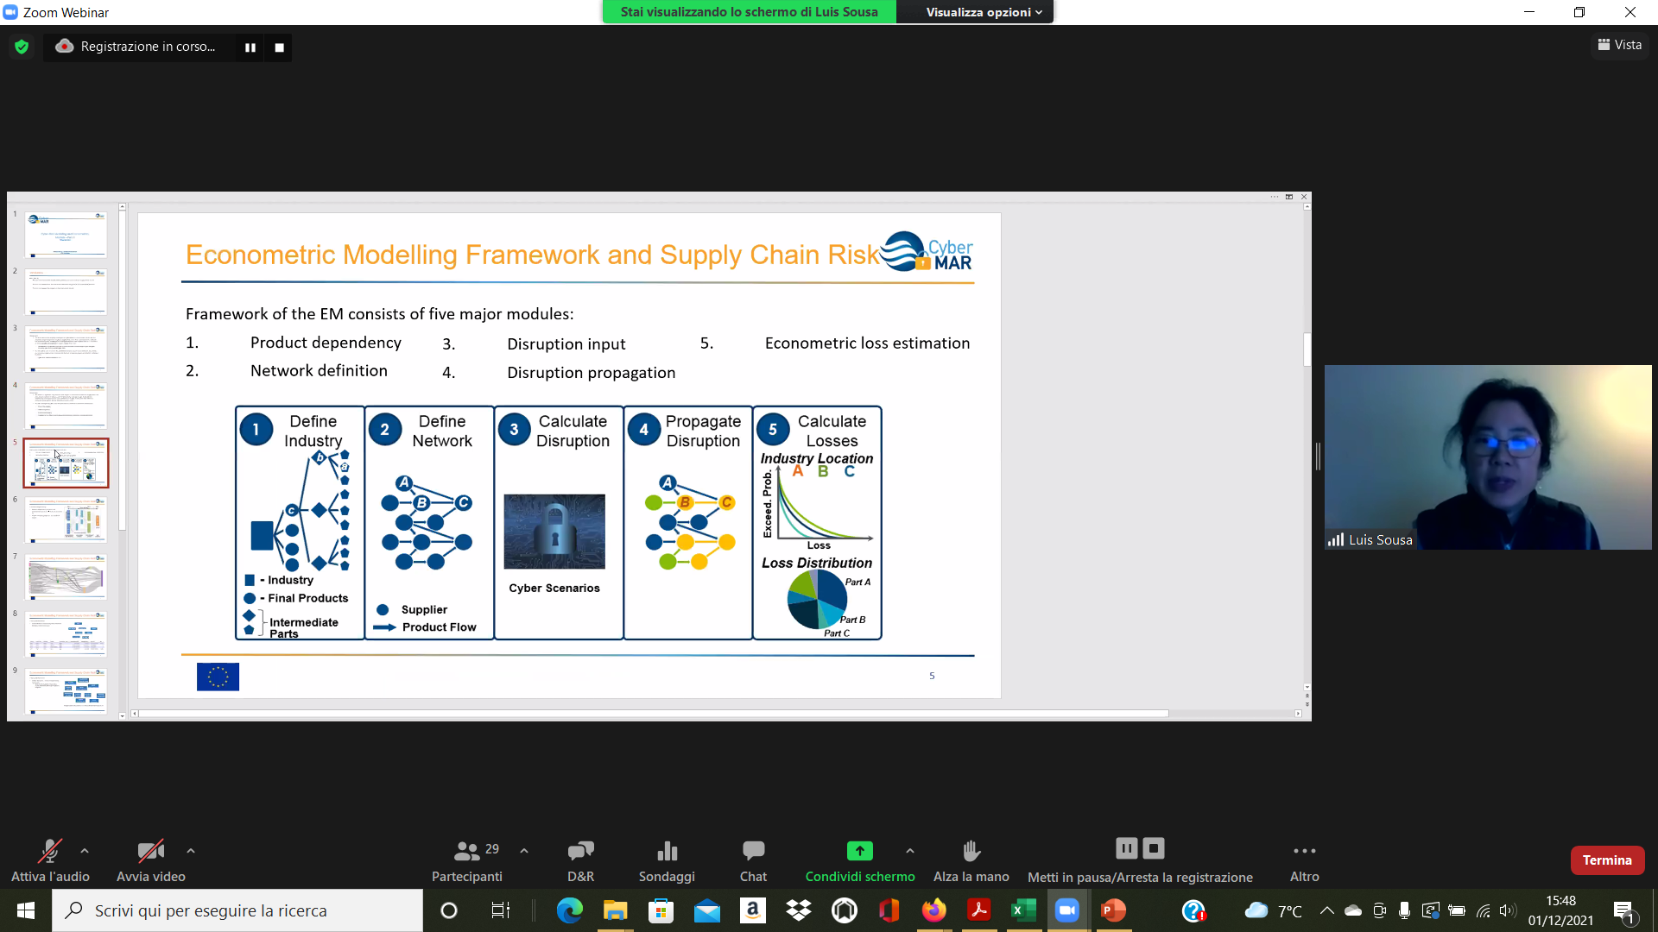Open the Sondaggi polls icon
The width and height of the screenshot is (1658, 932).
point(667,852)
